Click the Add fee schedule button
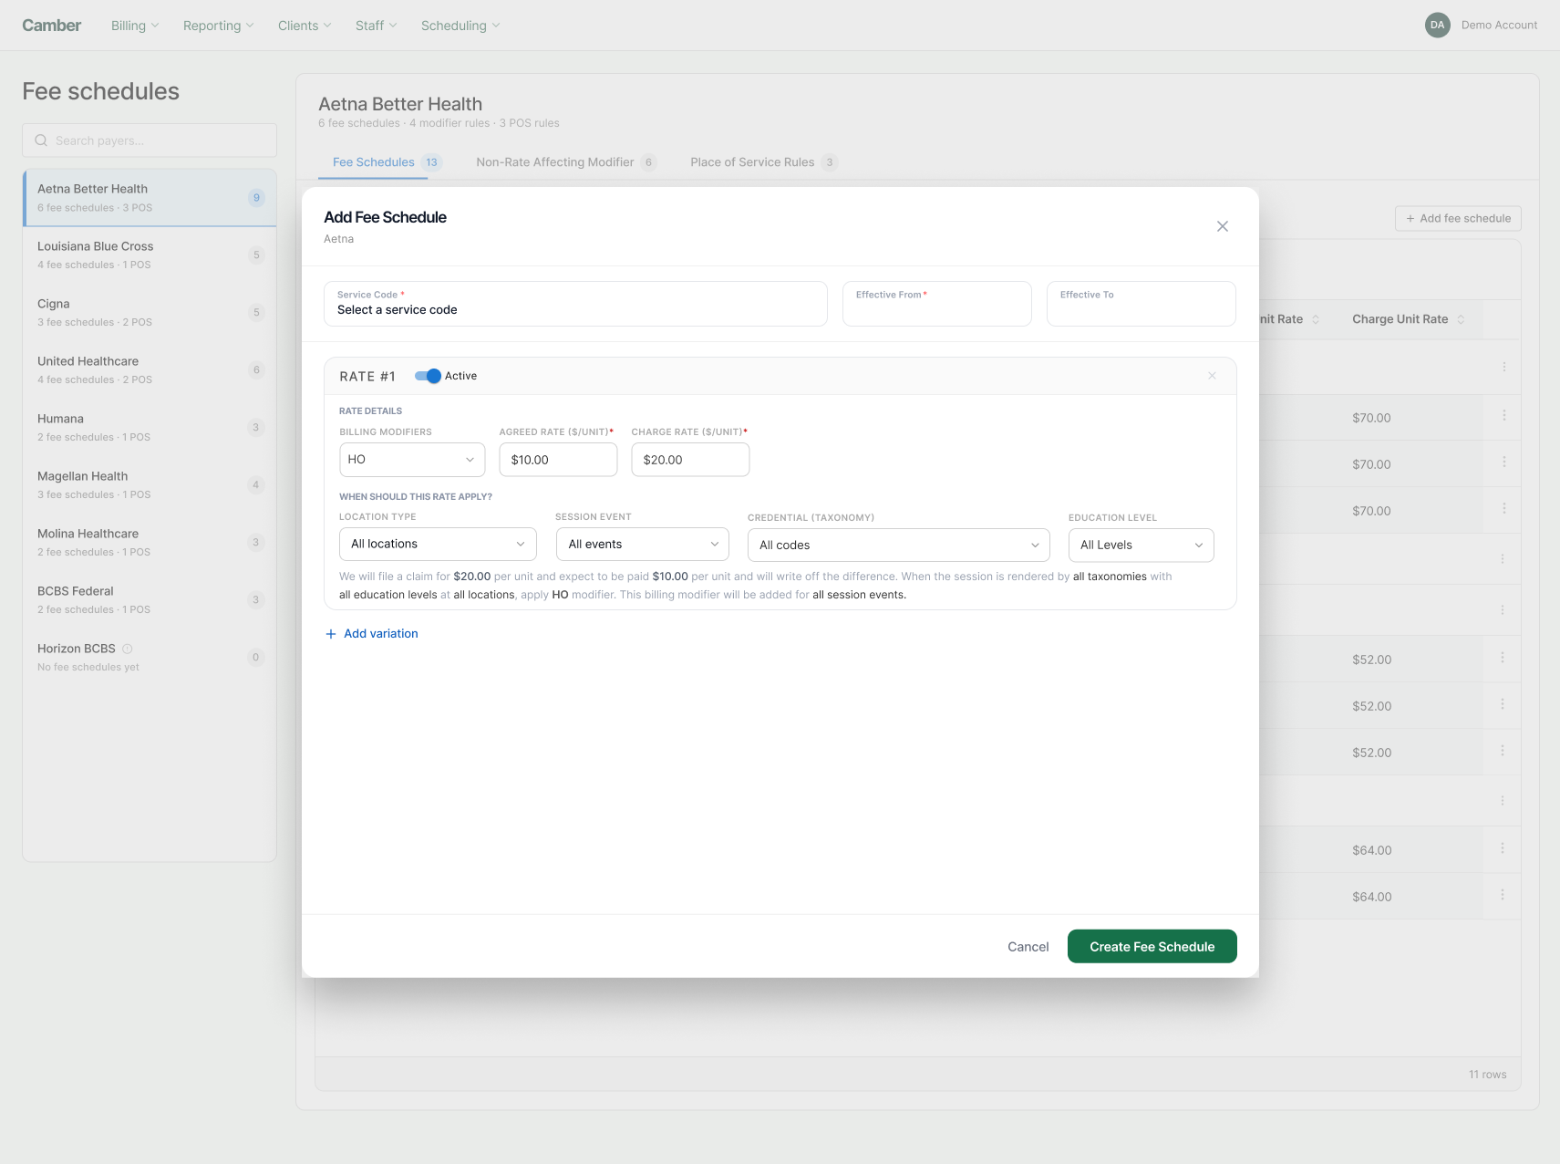The width and height of the screenshot is (1560, 1164). (1458, 218)
